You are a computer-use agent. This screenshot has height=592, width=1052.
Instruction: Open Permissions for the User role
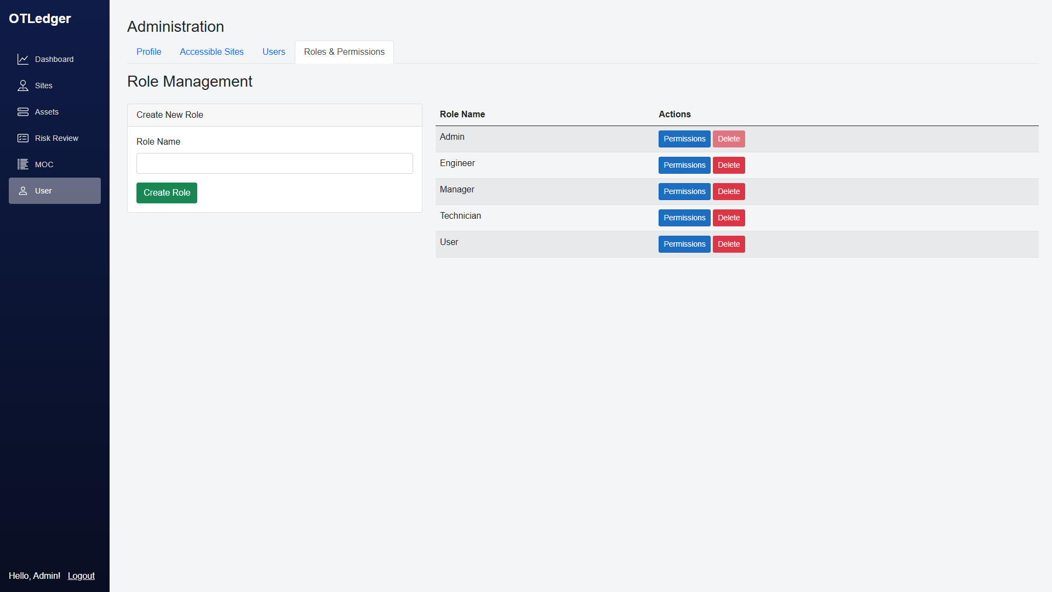pos(684,244)
